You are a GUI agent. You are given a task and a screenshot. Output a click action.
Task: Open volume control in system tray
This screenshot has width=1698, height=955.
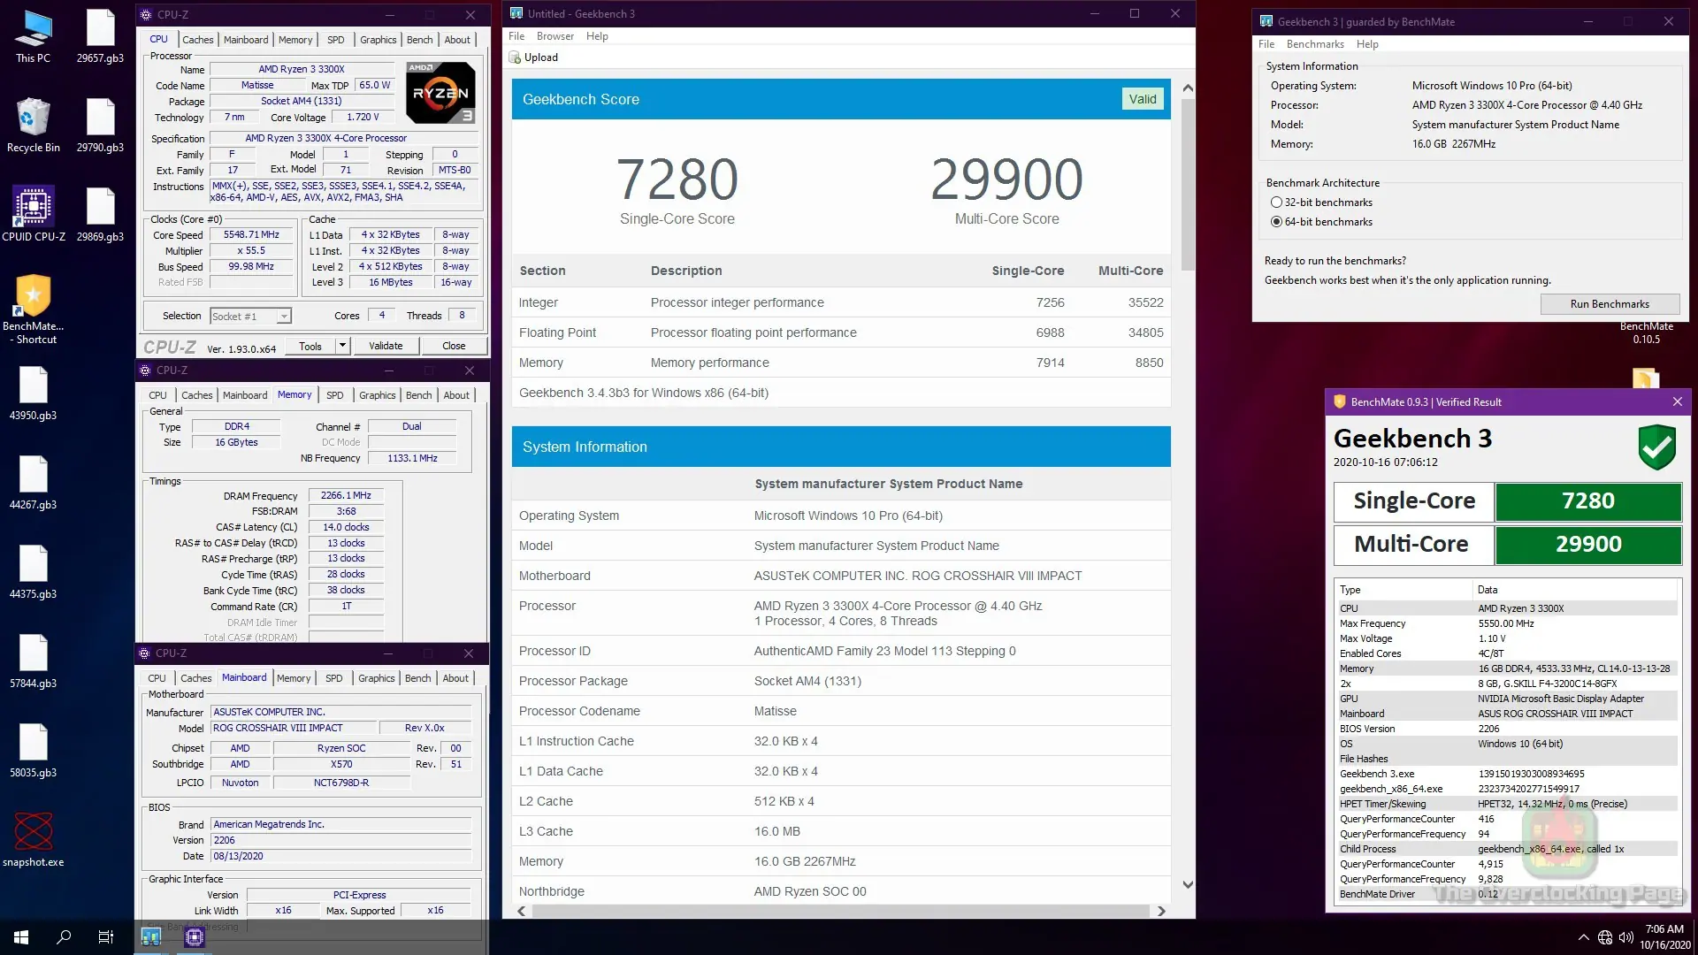tap(1626, 937)
